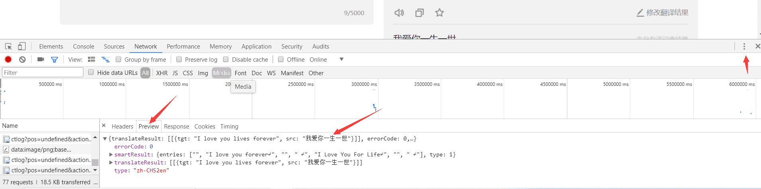Open the Timing tab
The height and width of the screenshot is (189, 761).
(x=229, y=127)
